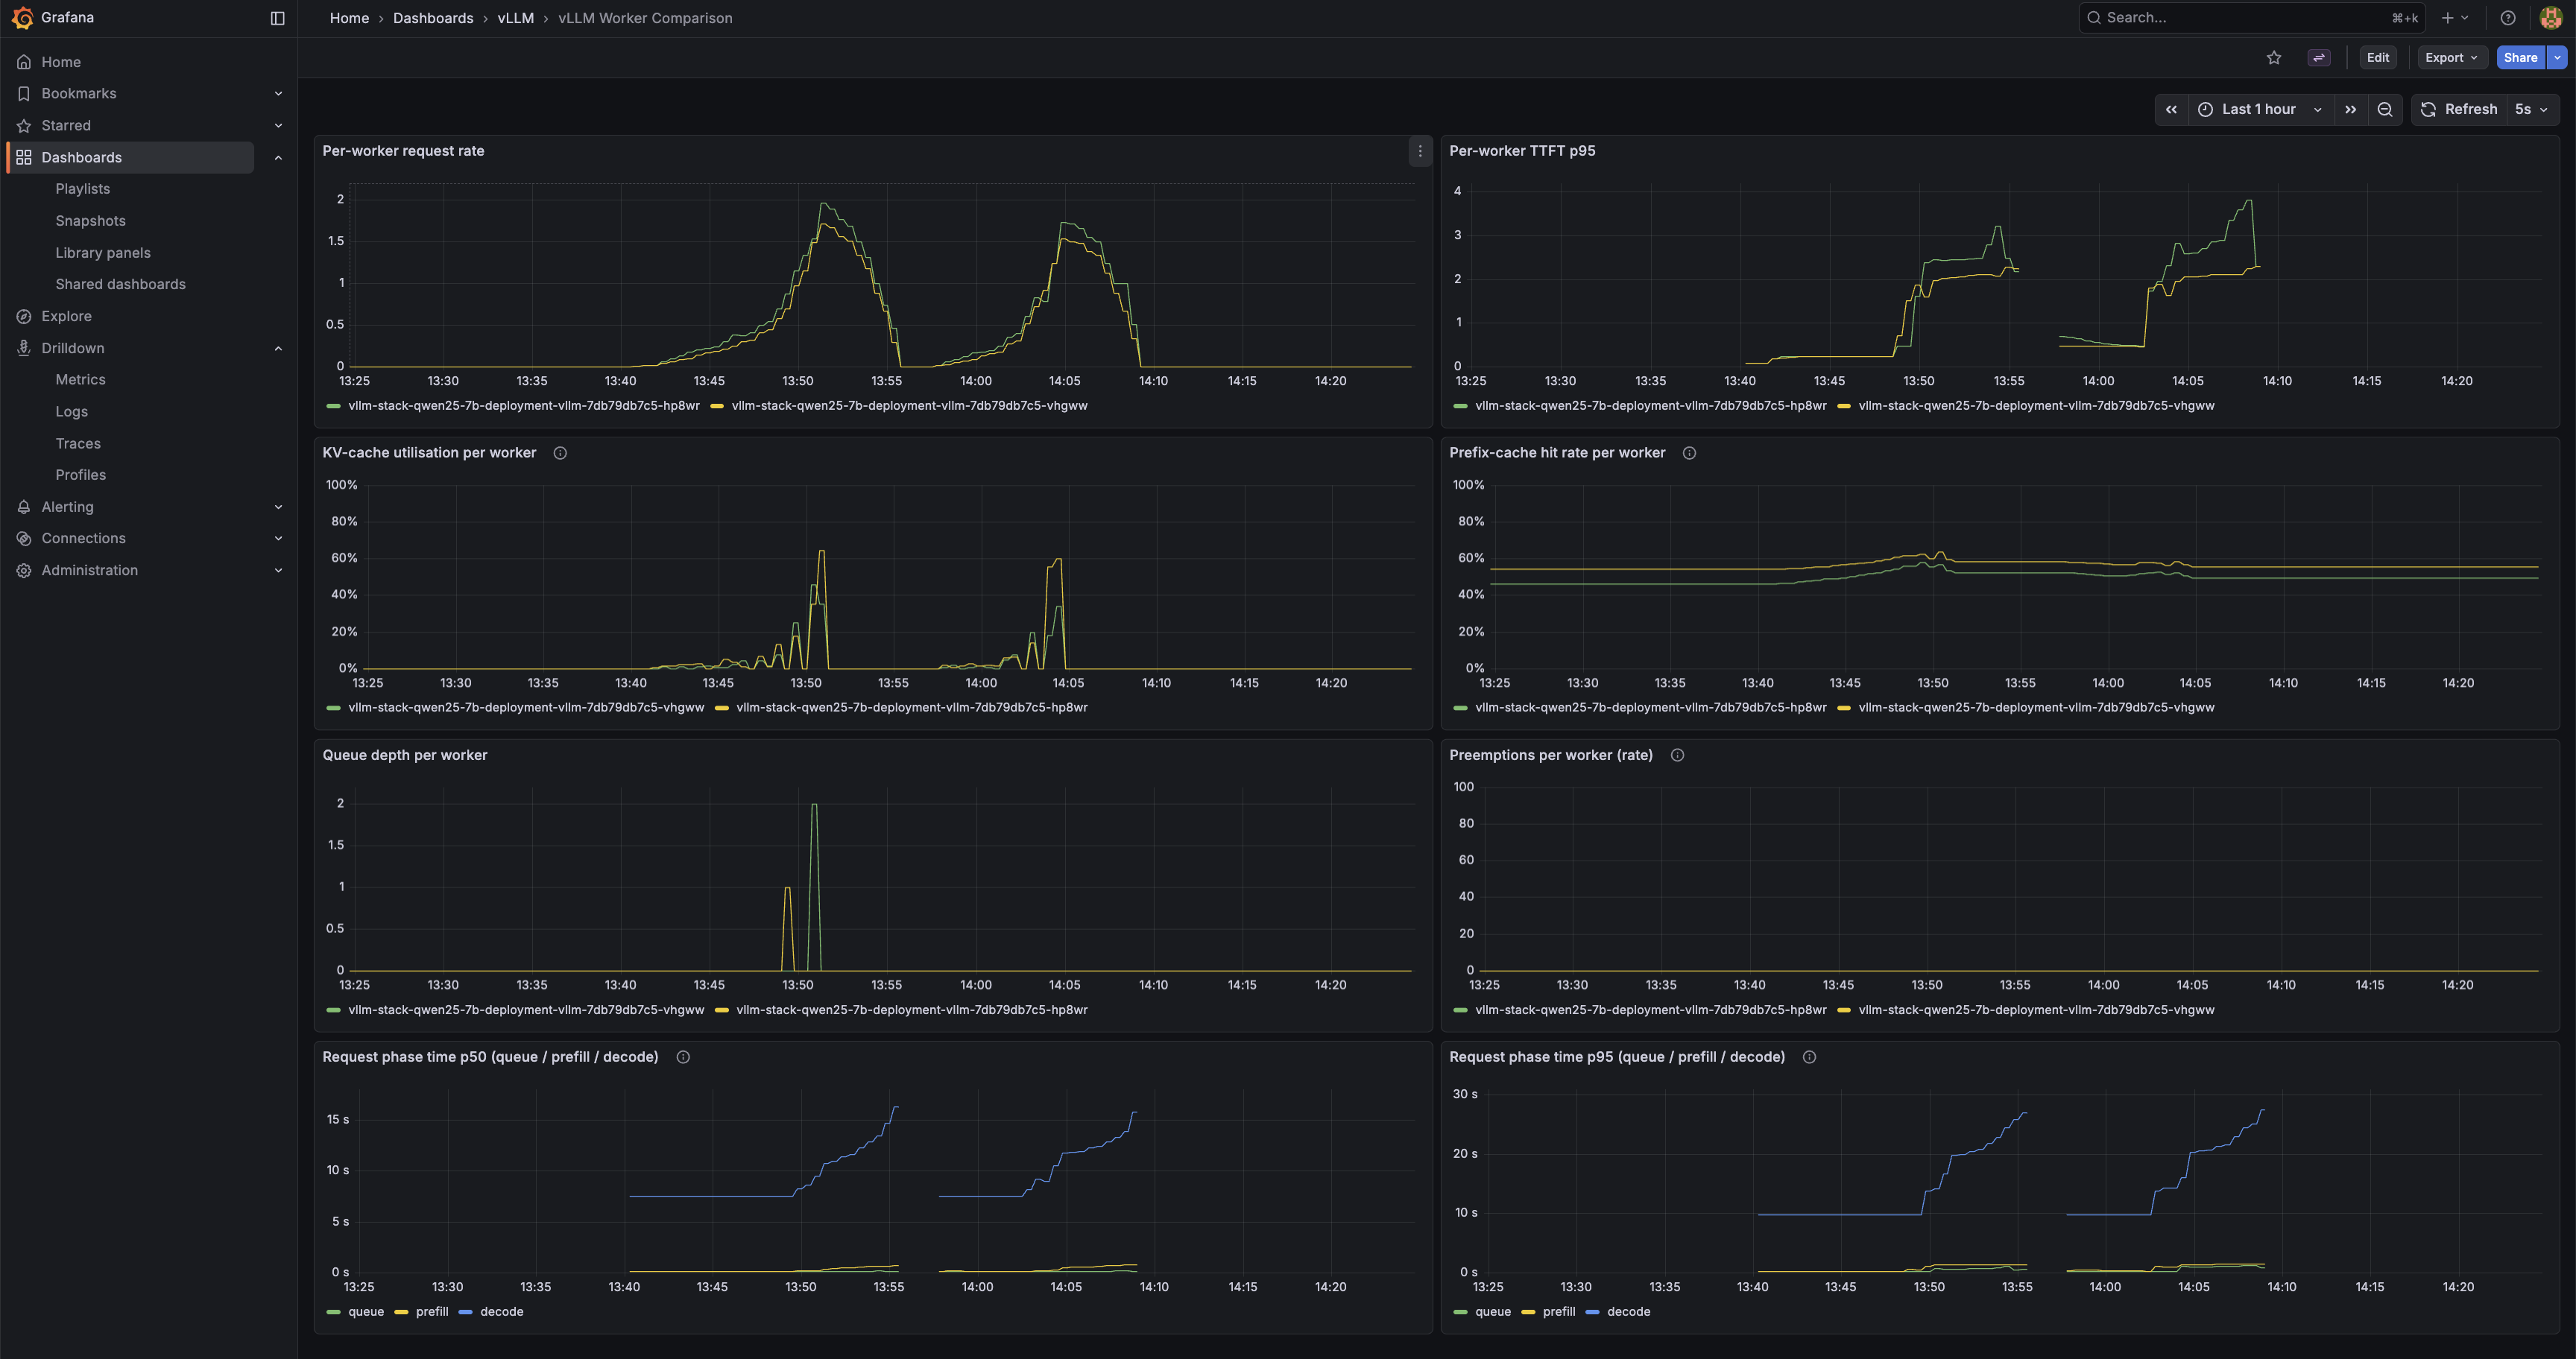Zoom out the time range with the magnifier icon
The image size is (2576, 1359).
(2385, 109)
